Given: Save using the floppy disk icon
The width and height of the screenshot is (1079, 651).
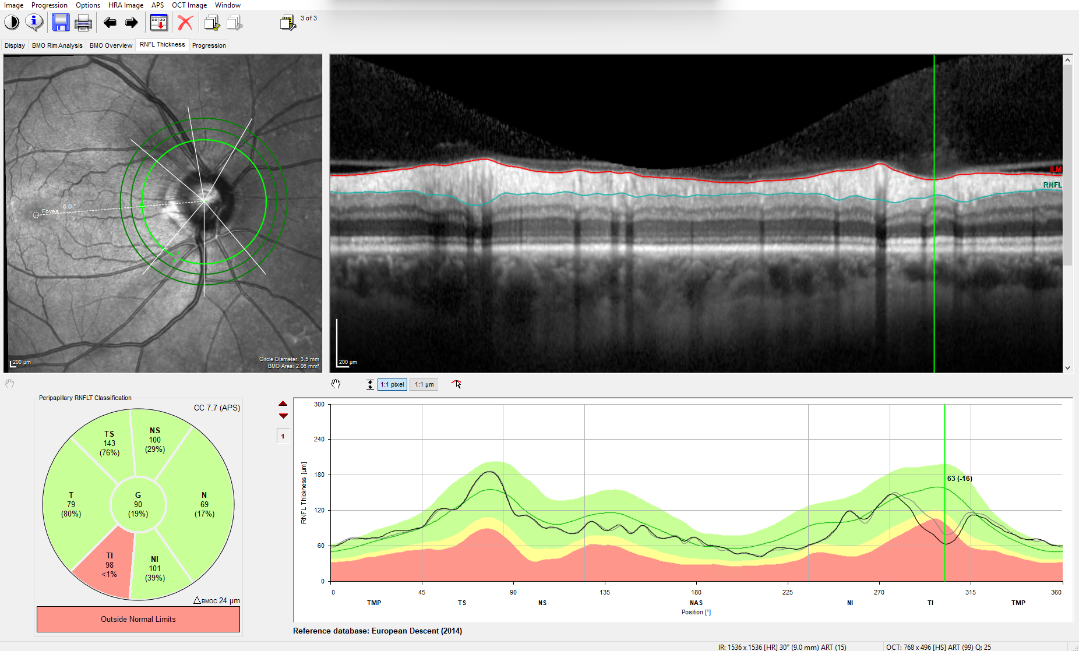Looking at the screenshot, I should coord(61,23).
